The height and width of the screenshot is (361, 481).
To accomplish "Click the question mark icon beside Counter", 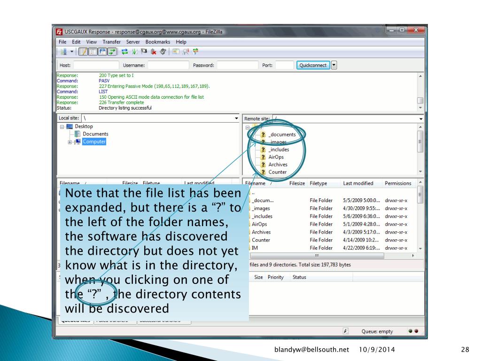I will click(263, 172).
